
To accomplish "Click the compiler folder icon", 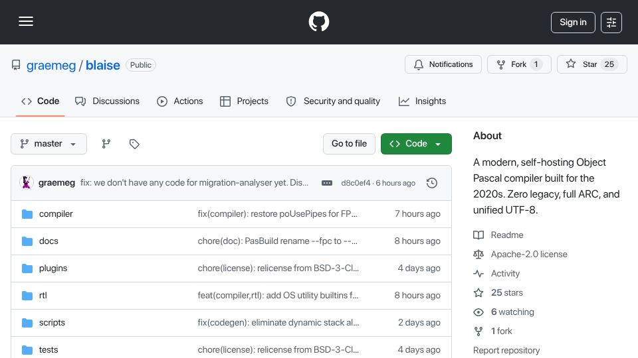I will click(27, 214).
